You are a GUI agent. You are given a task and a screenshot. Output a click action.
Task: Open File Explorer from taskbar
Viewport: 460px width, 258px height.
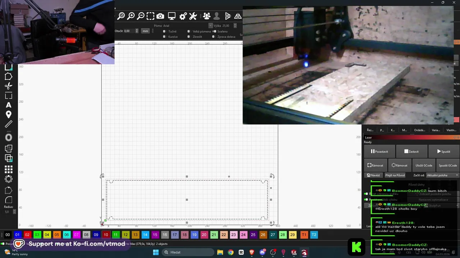[220, 252]
